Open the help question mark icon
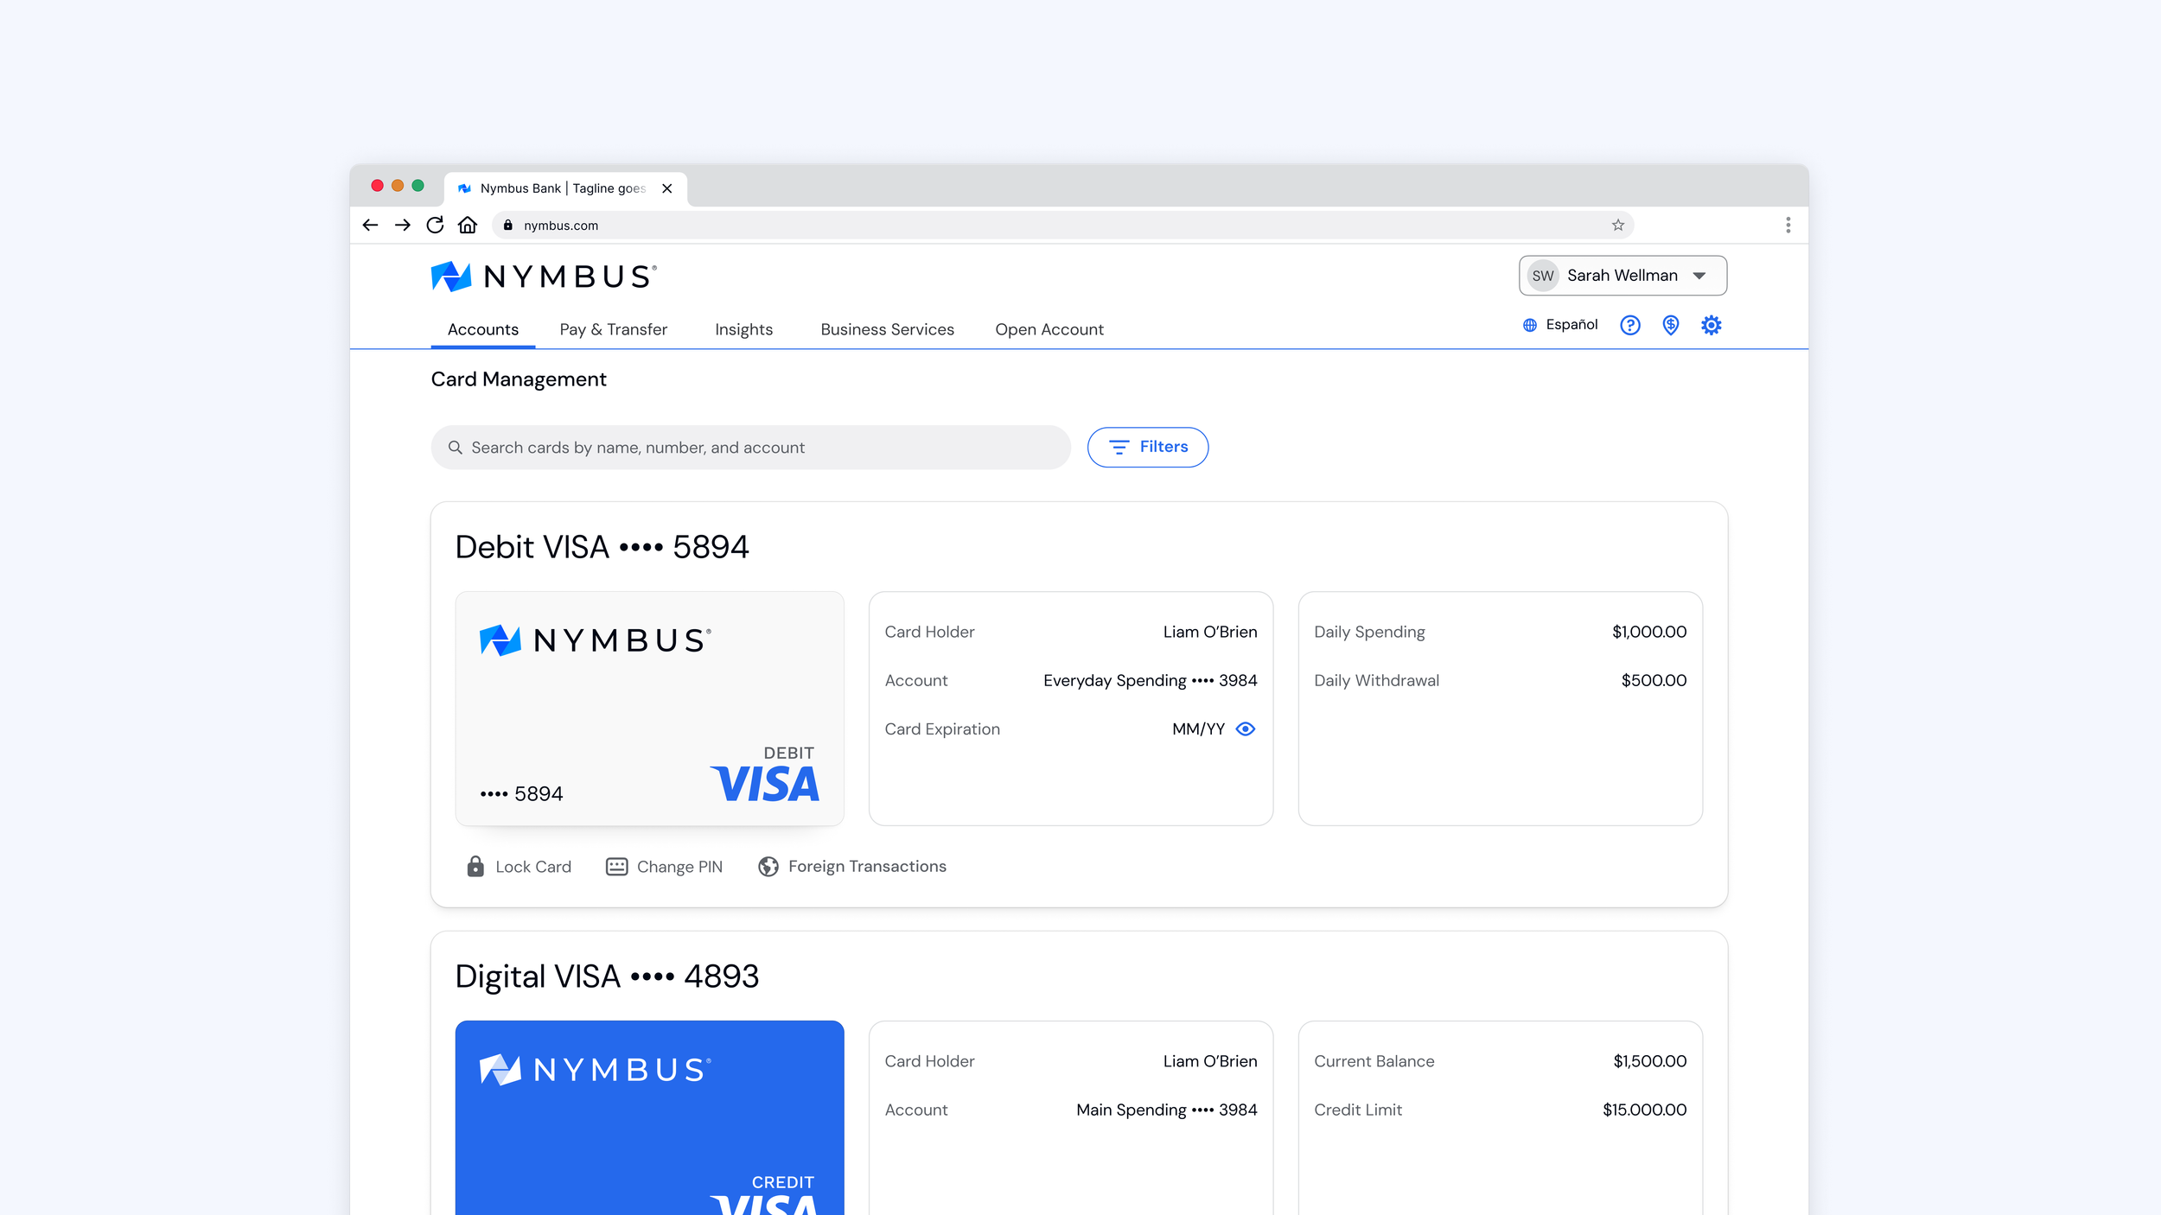2161x1215 pixels. [1629, 325]
